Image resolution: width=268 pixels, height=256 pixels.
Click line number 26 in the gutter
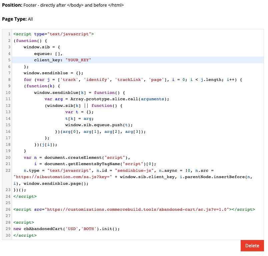(x=8, y=209)
